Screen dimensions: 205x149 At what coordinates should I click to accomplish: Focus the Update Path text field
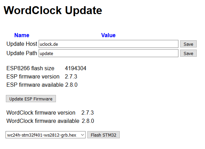(108, 53)
